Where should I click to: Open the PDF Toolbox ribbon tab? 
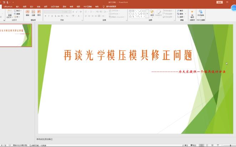pyautogui.click(x=88, y=7)
